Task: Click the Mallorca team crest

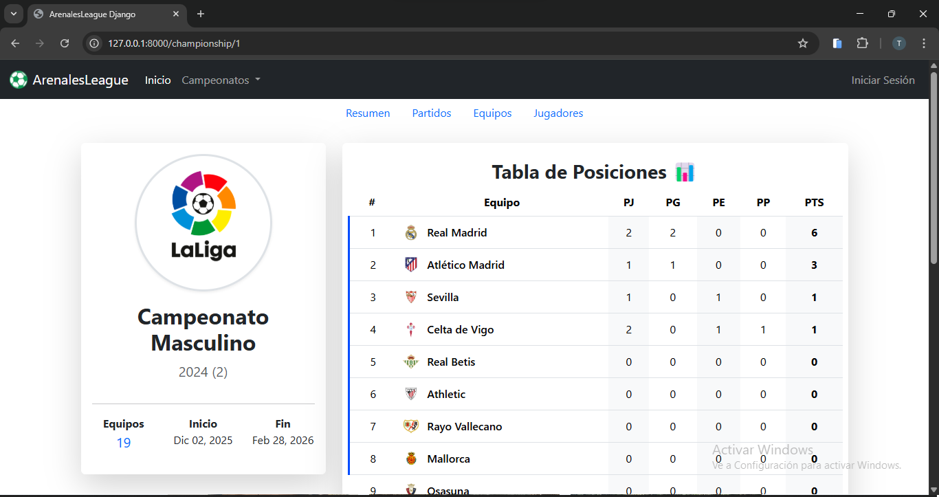Action: (411, 459)
